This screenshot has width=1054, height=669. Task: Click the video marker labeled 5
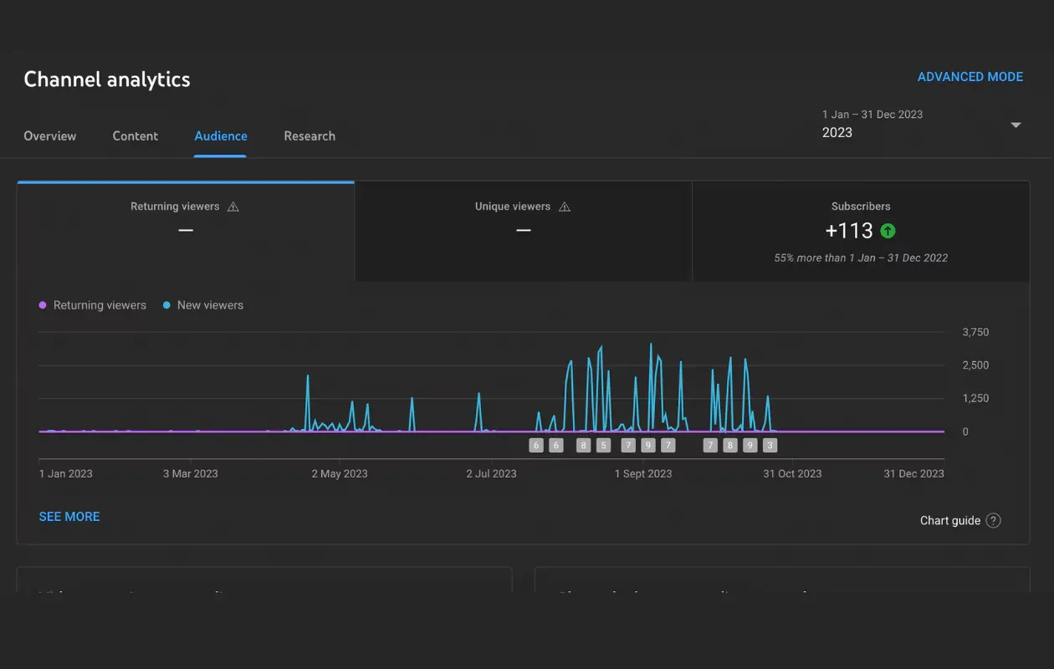click(604, 445)
